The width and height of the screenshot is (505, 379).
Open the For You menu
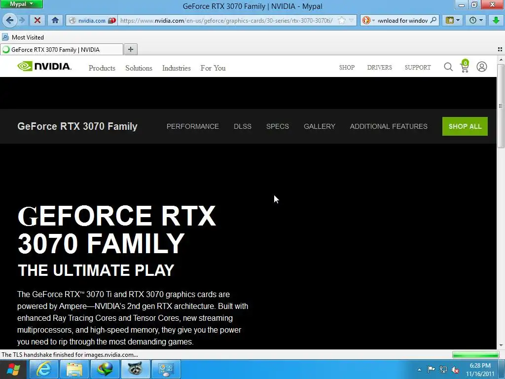pos(213,68)
